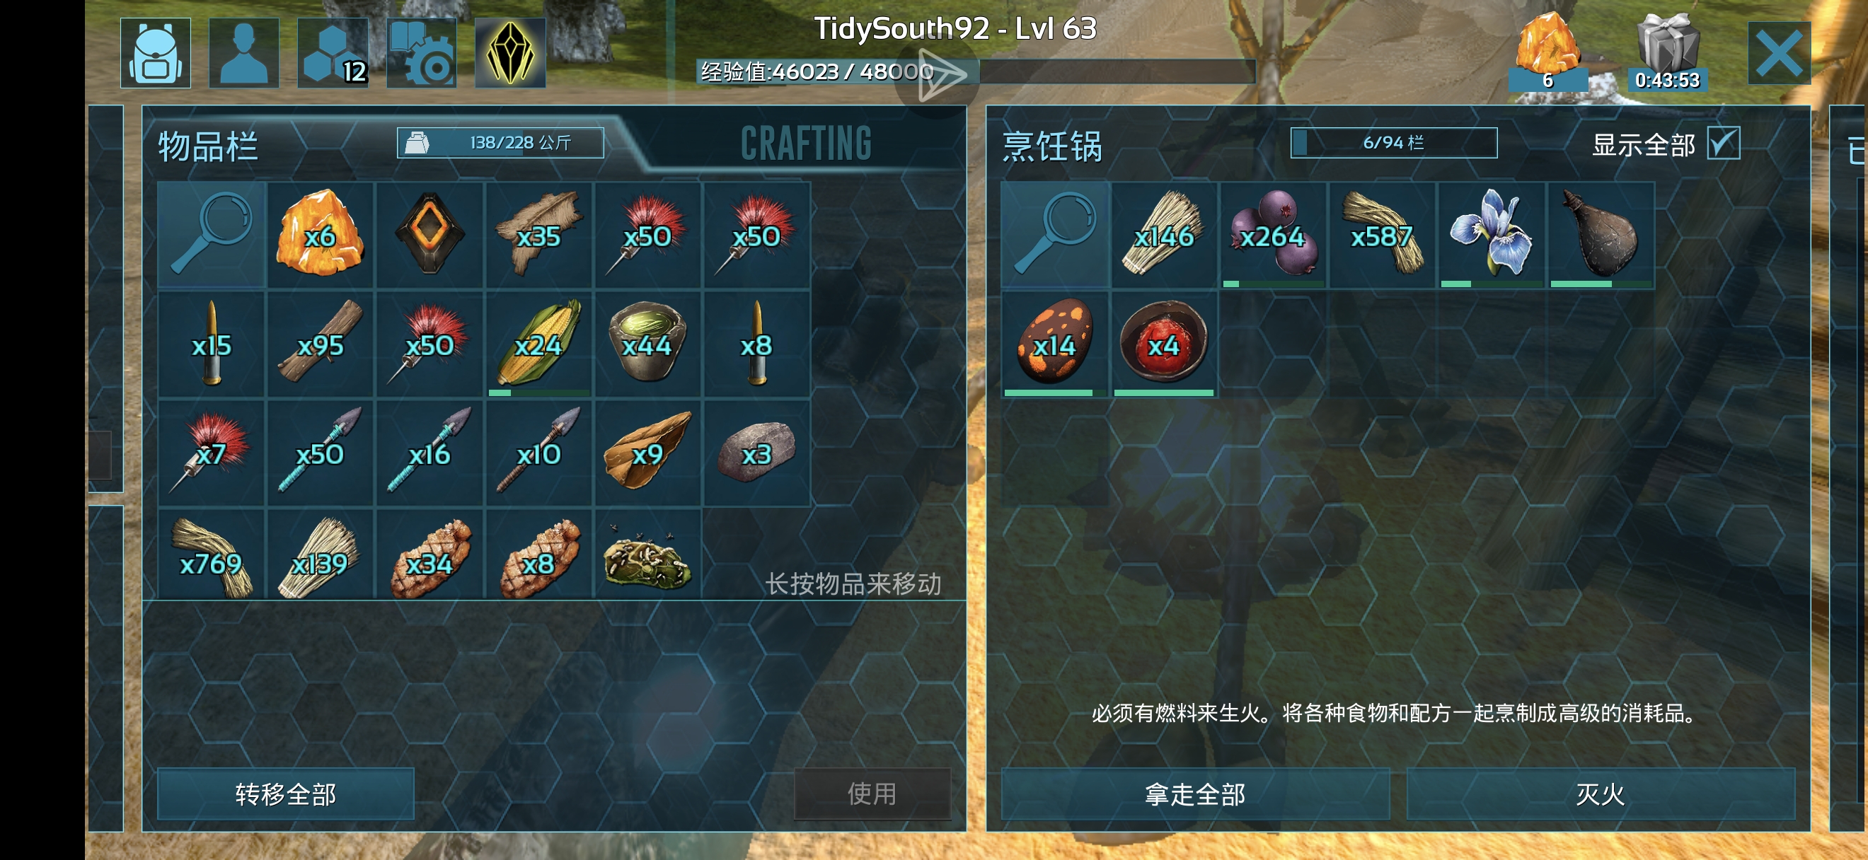The width and height of the screenshot is (1868, 860).
Task: Open the backpack inventory tab icon
Action: [155, 53]
